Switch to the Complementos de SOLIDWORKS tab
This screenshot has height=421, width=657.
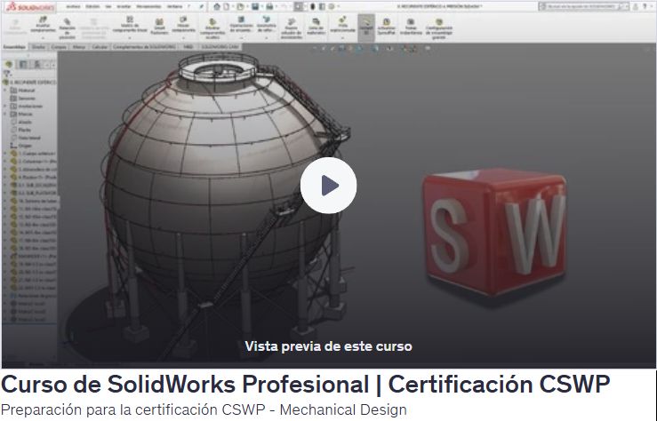pos(145,47)
